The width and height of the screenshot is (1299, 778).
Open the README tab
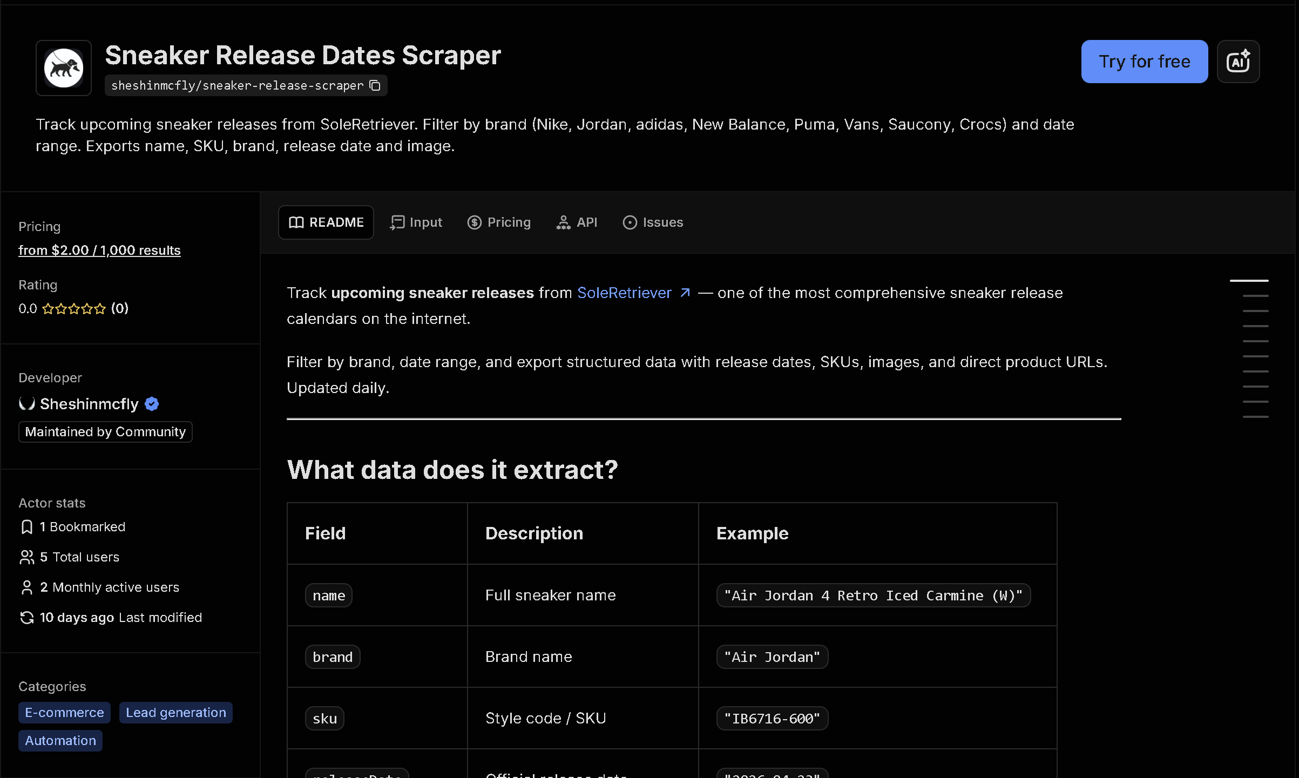[x=326, y=222]
